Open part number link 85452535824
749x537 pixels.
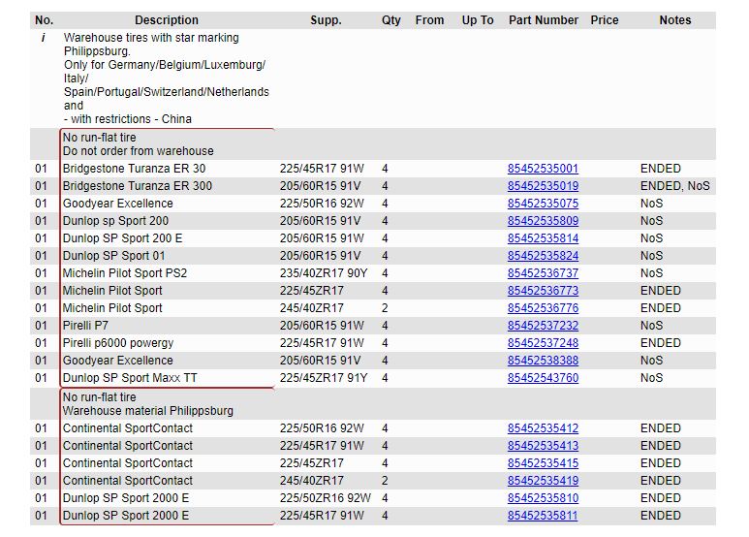543,256
